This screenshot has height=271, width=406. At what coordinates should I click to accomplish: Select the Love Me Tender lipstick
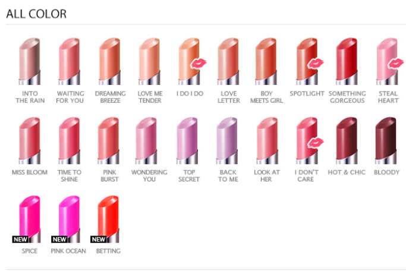(x=149, y=61)
